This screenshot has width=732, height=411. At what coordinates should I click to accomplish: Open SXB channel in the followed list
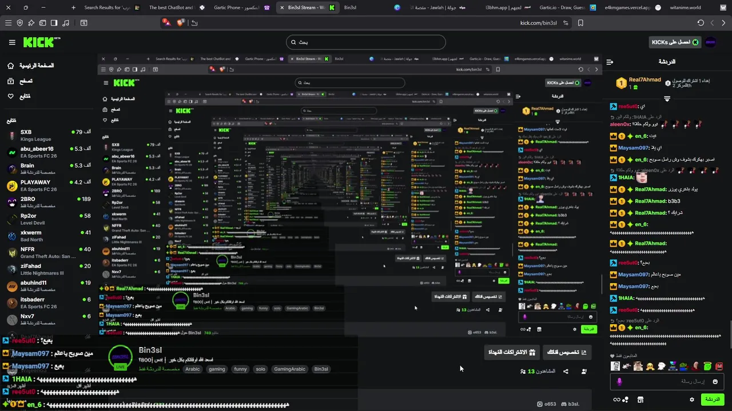click(x=49, y=135)
